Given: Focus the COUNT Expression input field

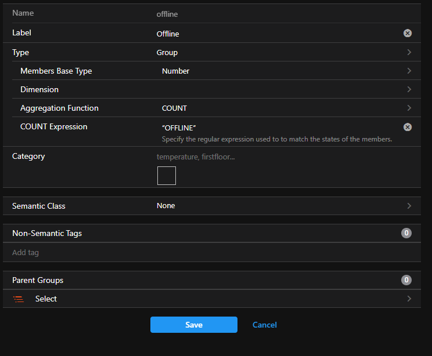Looking at the screenshot, I should tap(281, 128).
